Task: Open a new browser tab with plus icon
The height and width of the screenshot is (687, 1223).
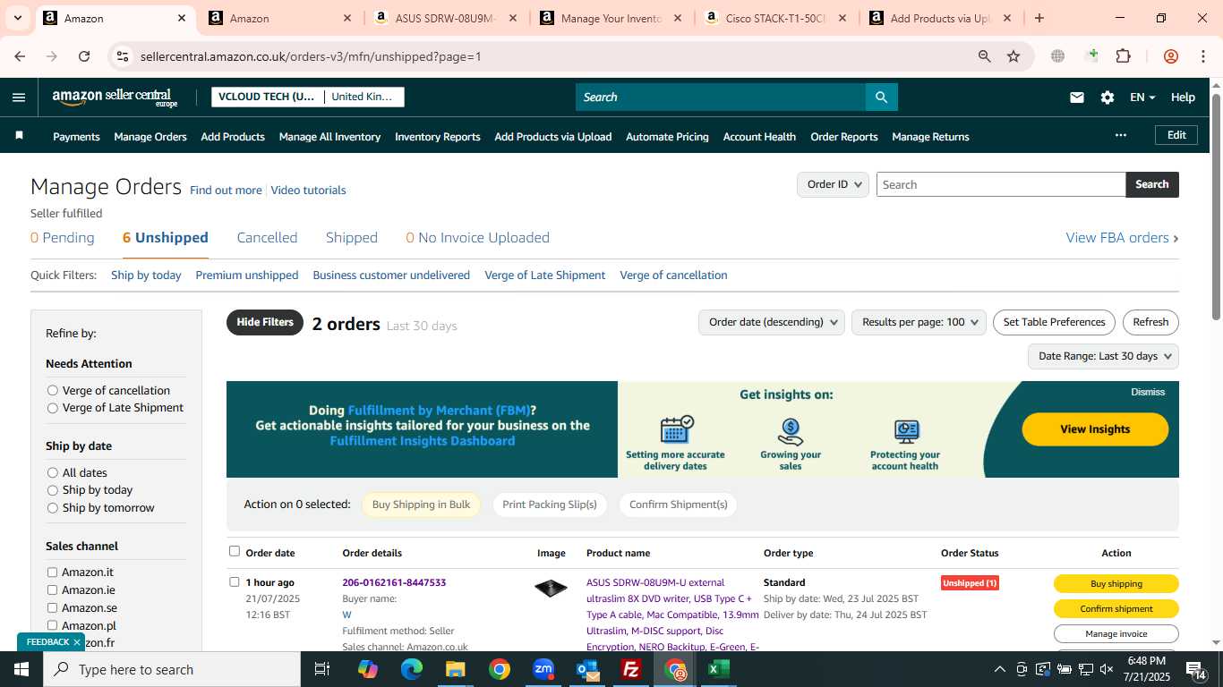Action: click(1039, 18)
